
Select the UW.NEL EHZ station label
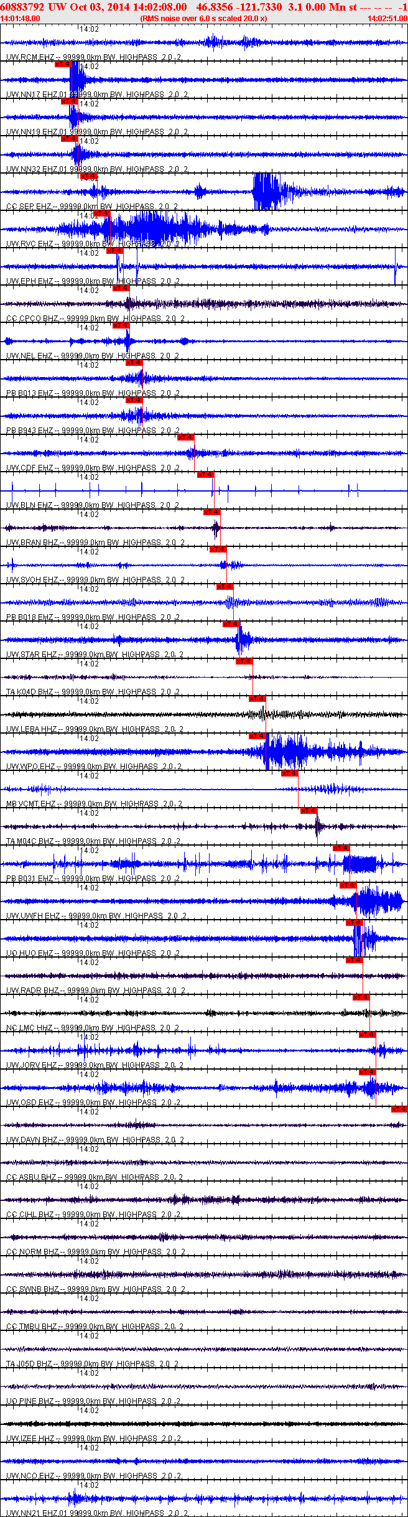click(29, 356)
